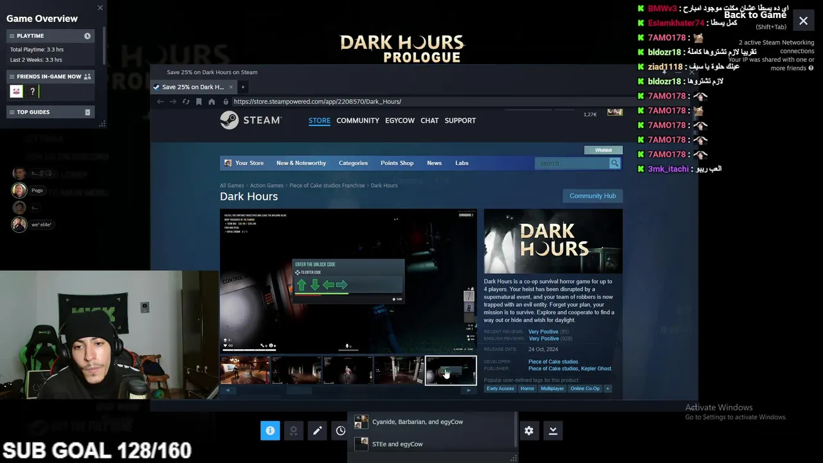
Task: Open the achievements icon in overlay toolbar
Action: (x=294, y=431)
